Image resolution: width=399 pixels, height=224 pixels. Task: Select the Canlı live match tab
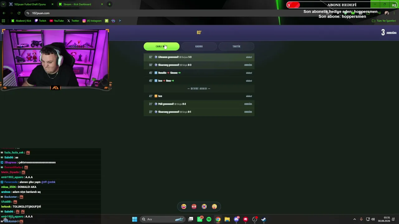[161, 46]
